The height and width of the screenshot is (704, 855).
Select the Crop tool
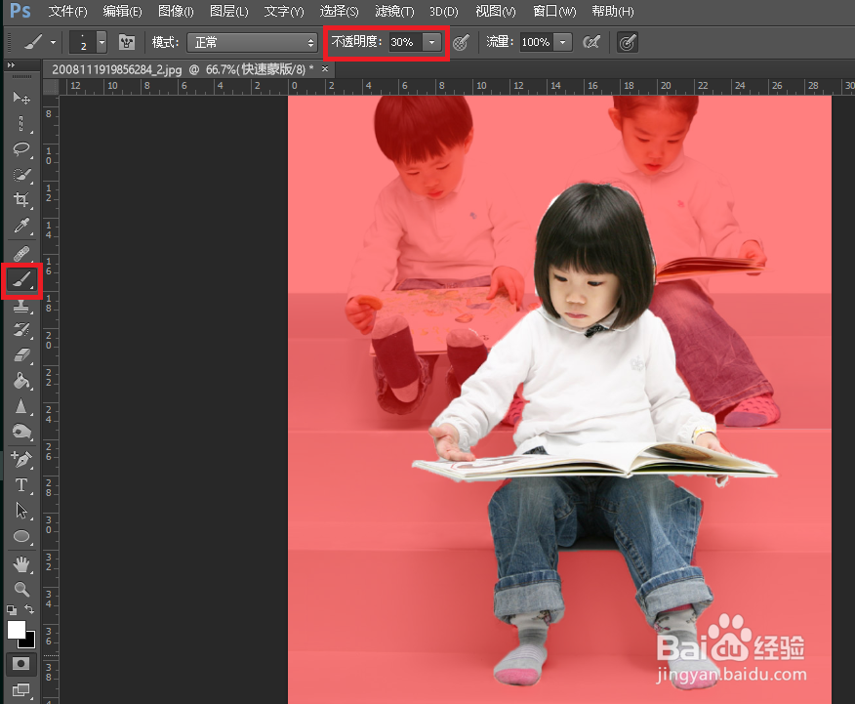(x=21, y=199)
